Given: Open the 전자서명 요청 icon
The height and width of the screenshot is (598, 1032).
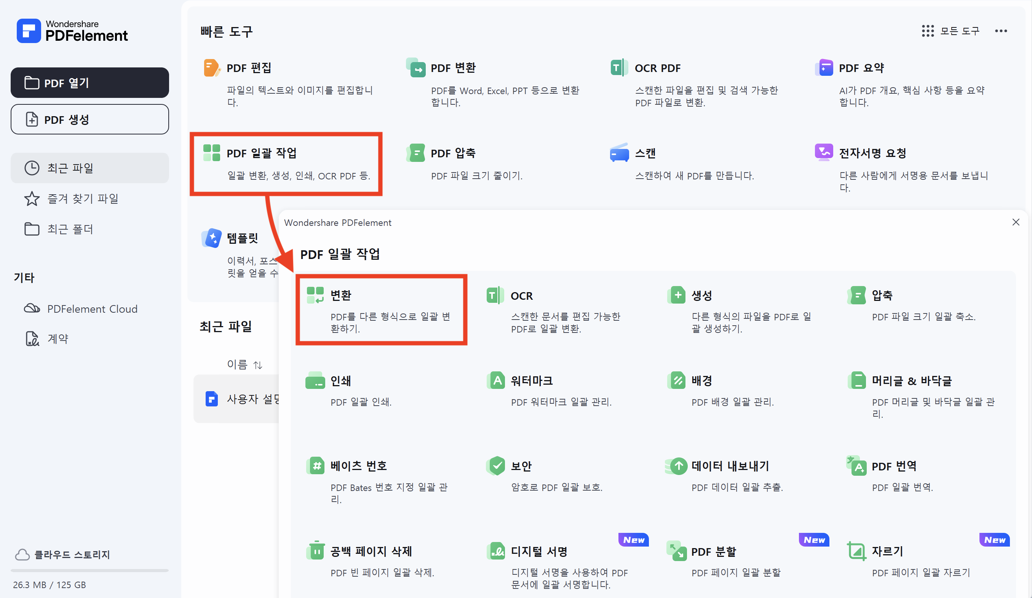Looking at the screenshot, I should (824, 152).
